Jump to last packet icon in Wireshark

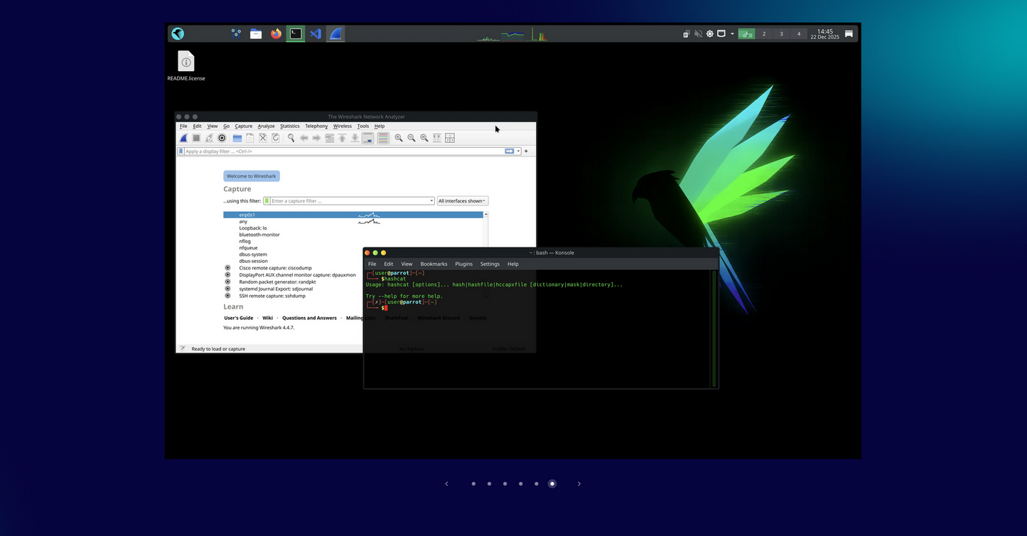point(355,138)
